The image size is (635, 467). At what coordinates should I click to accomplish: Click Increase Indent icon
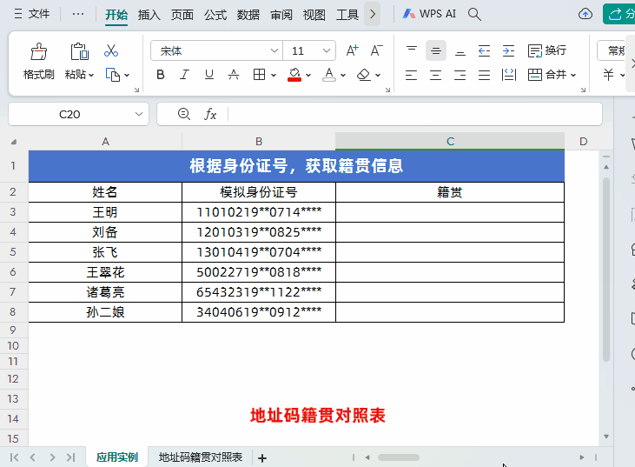pyautogui.click(x=509, y=50)
